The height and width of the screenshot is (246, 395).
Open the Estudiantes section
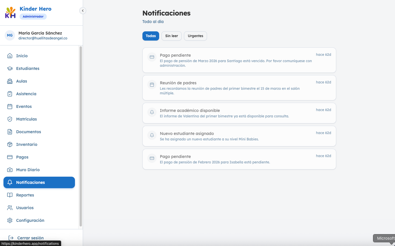point(39,68)
